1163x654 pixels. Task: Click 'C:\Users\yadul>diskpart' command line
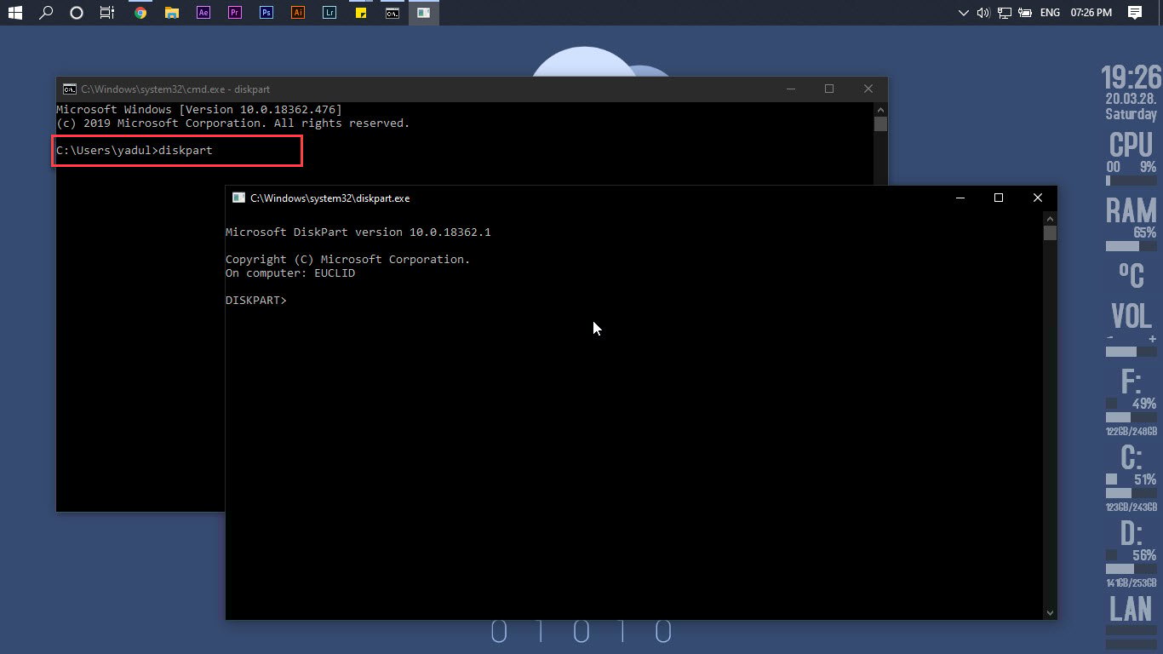[x=135, y=151]
